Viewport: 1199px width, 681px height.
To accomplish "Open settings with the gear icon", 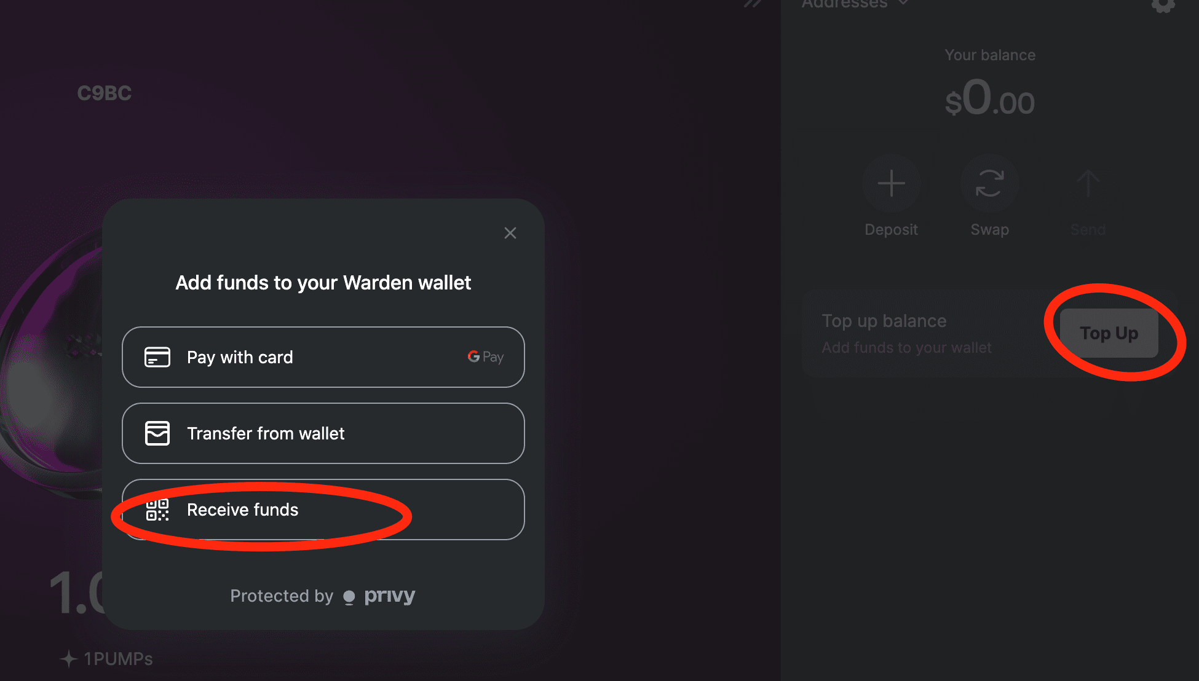I will [1163, 5].
